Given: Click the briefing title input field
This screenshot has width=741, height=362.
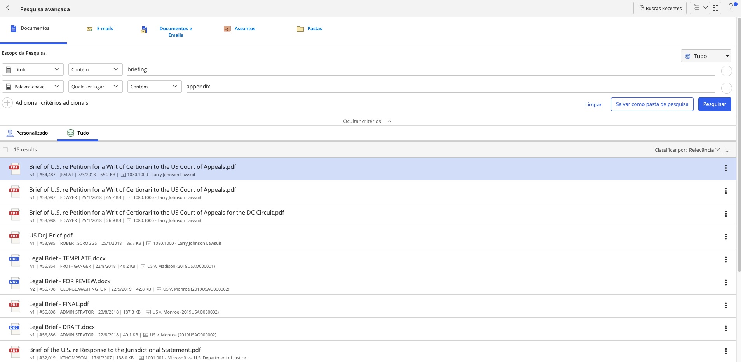Looking at the screenshot, I should tap(420, 69).
